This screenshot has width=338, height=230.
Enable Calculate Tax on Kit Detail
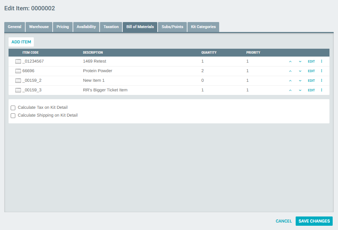13,107
